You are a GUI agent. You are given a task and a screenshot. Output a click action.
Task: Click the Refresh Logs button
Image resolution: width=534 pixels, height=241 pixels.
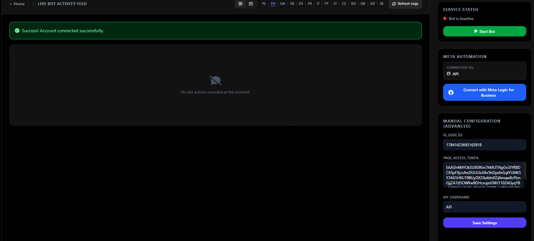405,4
